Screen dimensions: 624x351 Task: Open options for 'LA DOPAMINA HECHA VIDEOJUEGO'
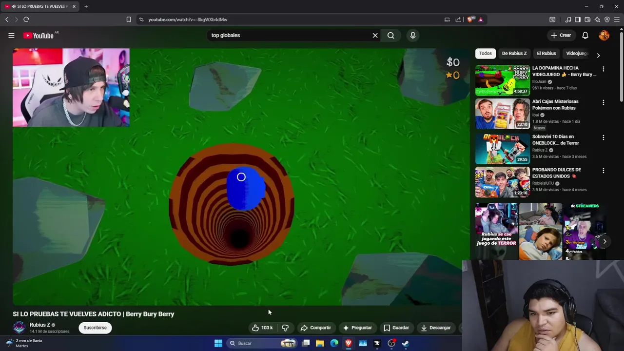point(604,69)
